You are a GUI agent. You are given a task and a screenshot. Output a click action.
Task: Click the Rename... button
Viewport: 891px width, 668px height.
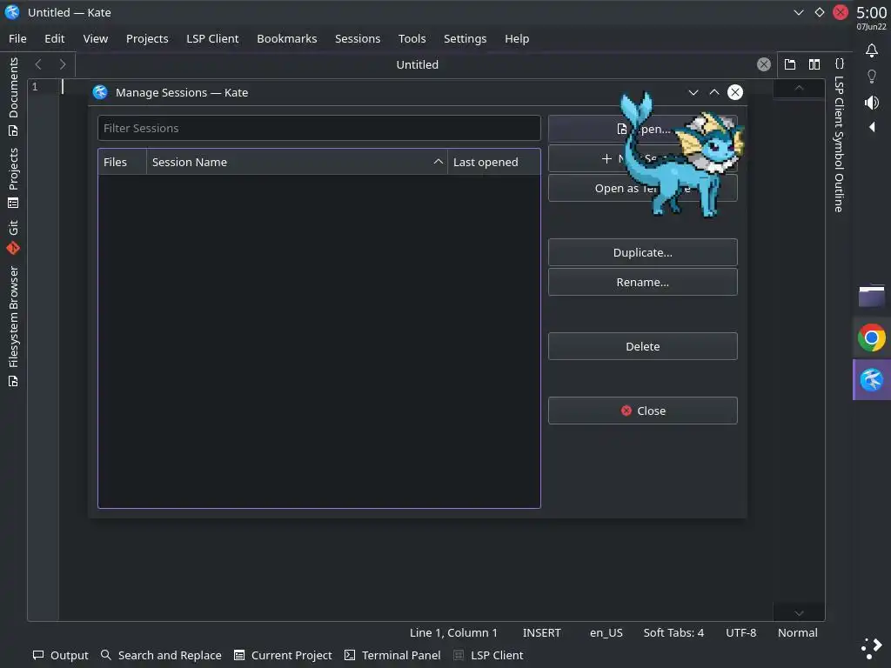tap(643, 282)
